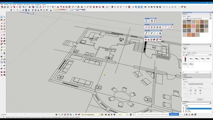Open the Draw menu
Screen dimensions: 213x120
[x=20, y=4]
